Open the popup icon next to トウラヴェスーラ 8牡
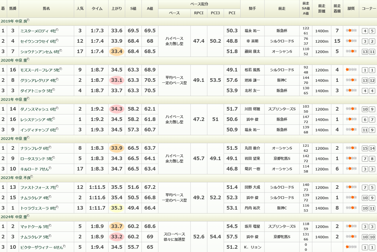 click(x=57, y=207)
